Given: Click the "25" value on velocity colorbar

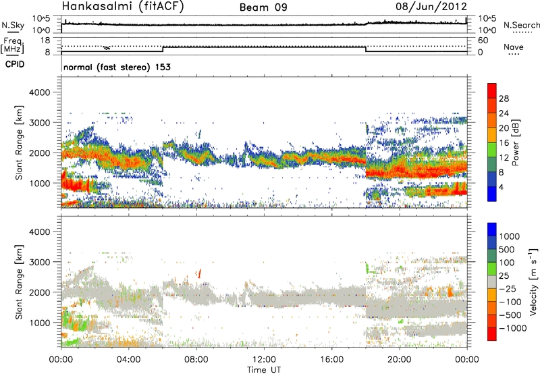Looking at the screenshot, I should click(x=504, y=276).
